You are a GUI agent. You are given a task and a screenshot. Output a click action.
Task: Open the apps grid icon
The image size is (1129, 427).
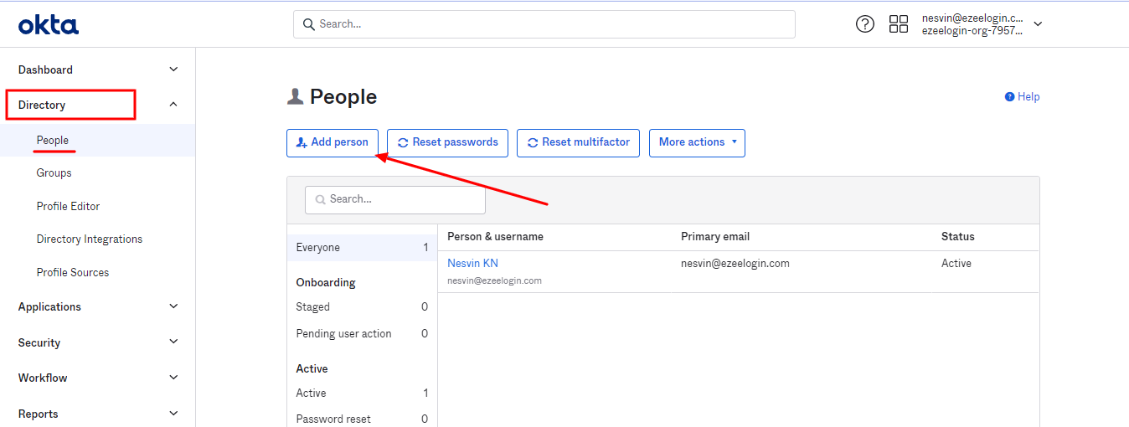click(x=899, y=24)
